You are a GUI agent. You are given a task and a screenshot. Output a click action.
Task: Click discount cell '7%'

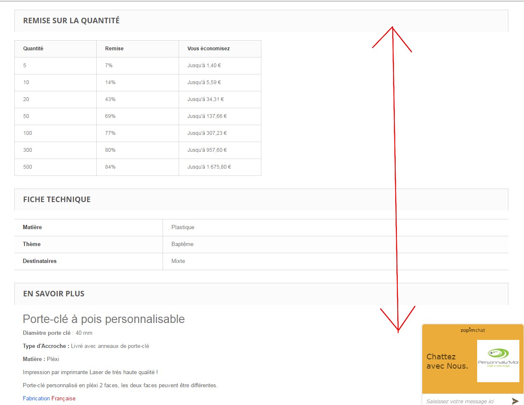tap(138, 66)
